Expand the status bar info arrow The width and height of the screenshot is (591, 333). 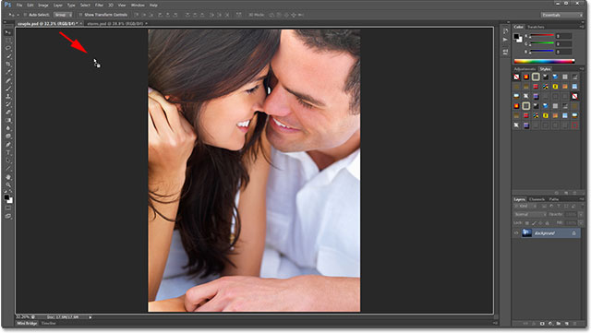click(90, 317)
